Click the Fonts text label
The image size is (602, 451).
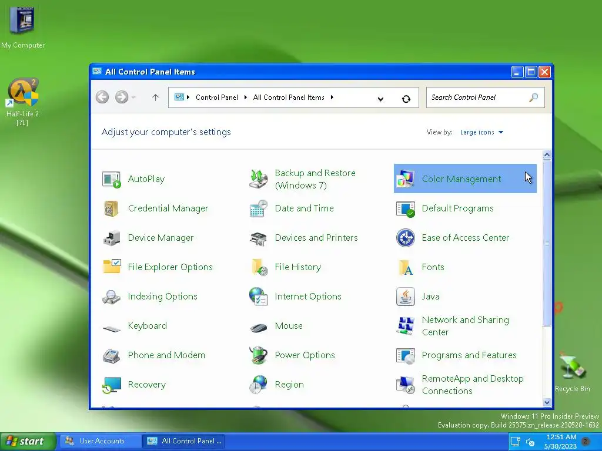[x=433, y=267]
